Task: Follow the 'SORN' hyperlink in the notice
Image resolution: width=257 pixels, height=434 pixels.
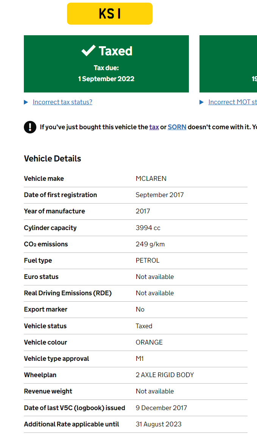Action: tap(177, 127)
